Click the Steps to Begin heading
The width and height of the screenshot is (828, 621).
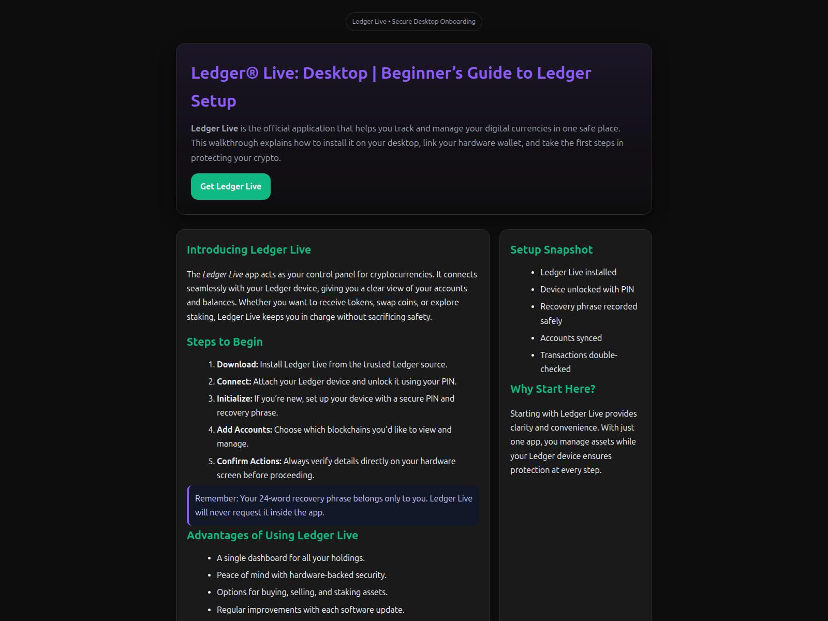click(225, 342)
